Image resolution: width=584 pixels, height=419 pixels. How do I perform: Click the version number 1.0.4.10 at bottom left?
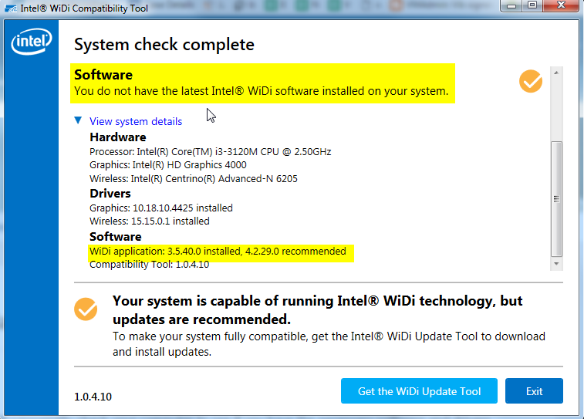(x=93, y=397)
